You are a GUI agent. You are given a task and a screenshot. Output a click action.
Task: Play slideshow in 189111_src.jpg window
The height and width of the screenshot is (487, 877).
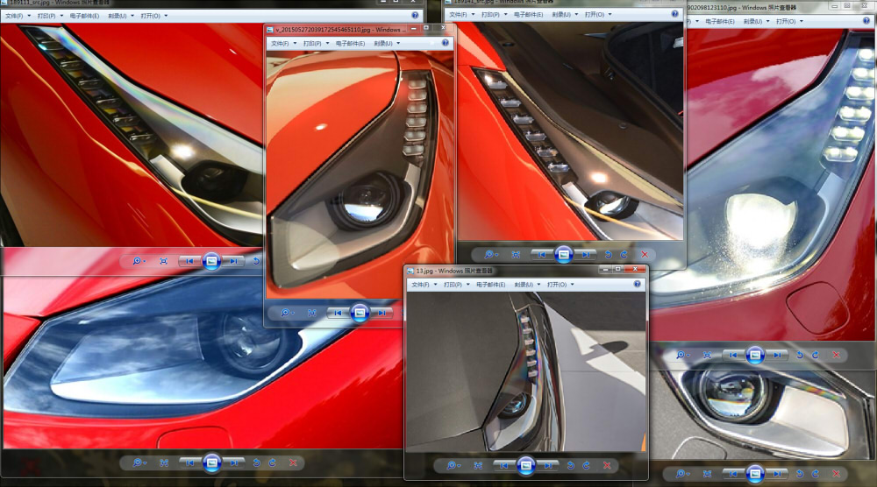(x=211, y=261)
